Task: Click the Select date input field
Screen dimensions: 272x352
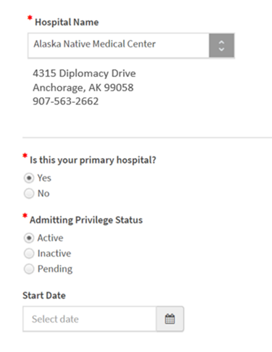Action: tap(90, 319)
